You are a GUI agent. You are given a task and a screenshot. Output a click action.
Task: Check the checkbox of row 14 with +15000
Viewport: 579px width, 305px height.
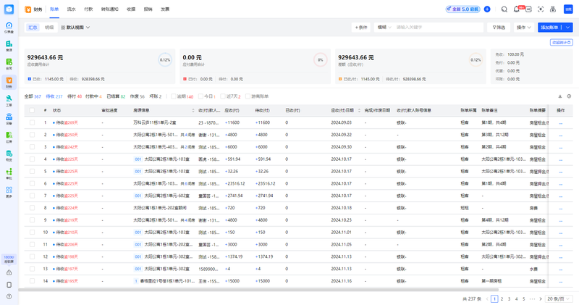pos(32,281)
